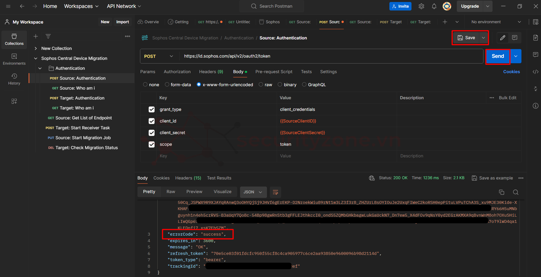The image size is (541, 277).
Task: Click the collections filter icon
Action: [48, 36]
